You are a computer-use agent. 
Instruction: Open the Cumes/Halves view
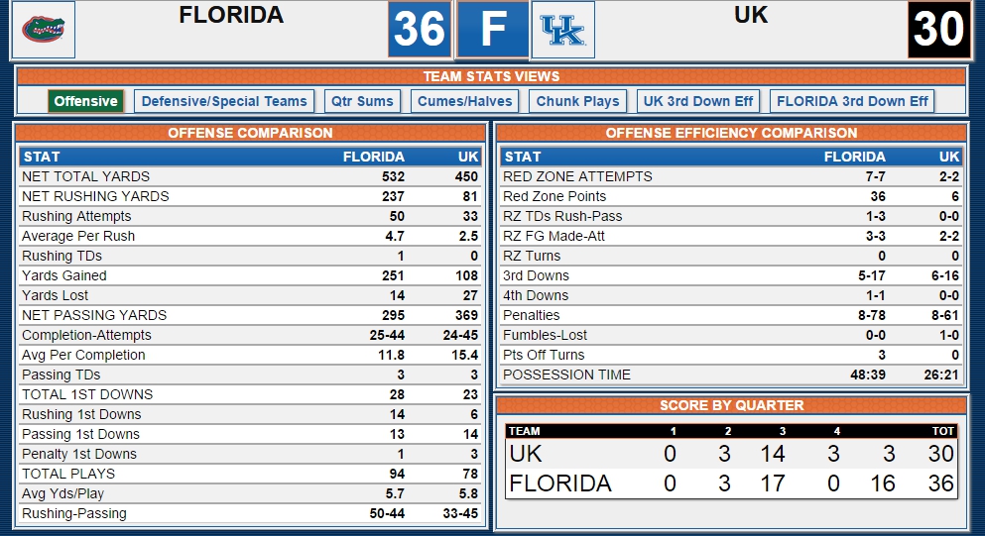coord(465,101)
